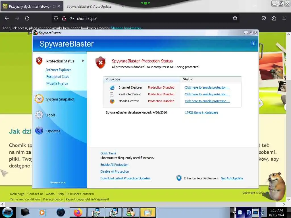This screenshot has width=291, height=218.
Task: Enable protection for Internet Explorer
Action: (x=207, y=87)
